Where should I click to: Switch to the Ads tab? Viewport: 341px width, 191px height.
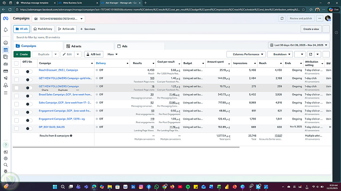[139, 46]
